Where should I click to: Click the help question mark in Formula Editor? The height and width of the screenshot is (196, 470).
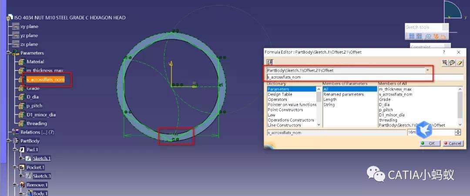click(444, 52)
